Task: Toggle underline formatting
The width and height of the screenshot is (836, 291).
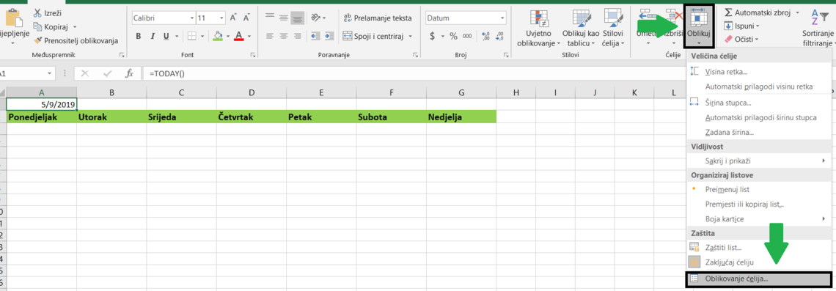Action: 166,36
